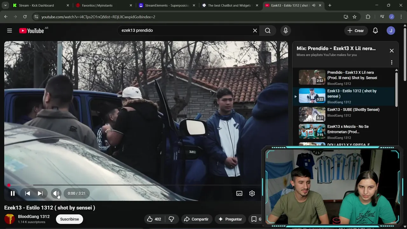This screenshot has height=229, width=407.
Task: Close the Favoritos | Myinstants tab
Action: tap(131, 5)
